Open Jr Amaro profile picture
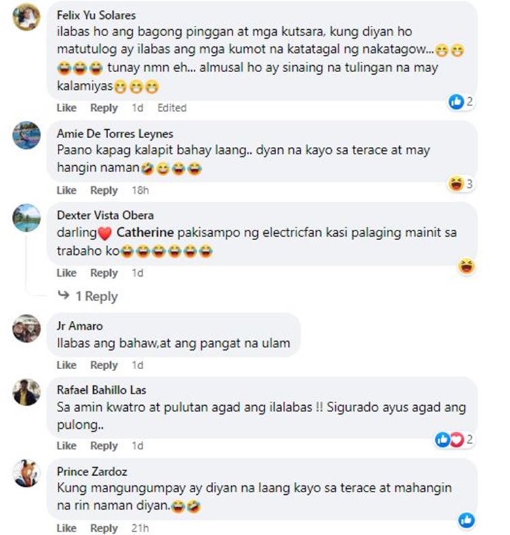 click(x=27, y=328)
